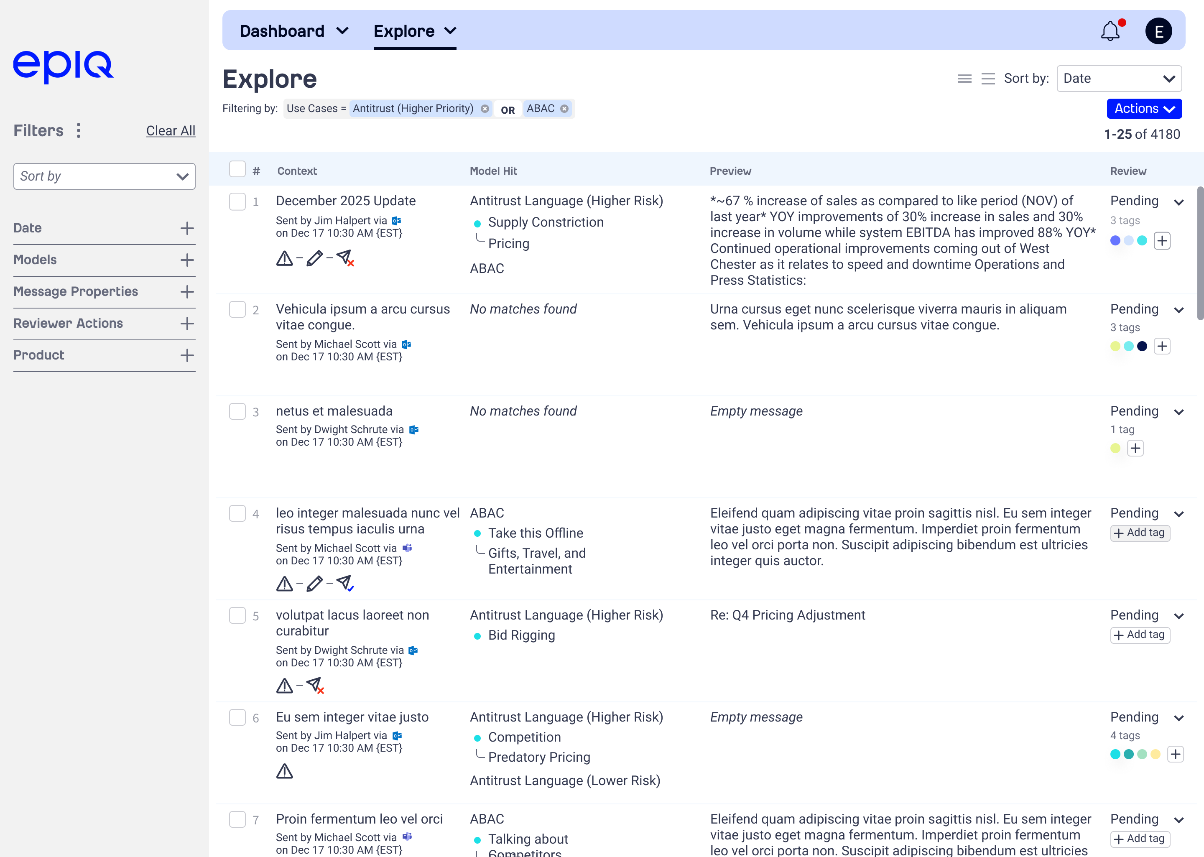The height and width of the screenshot is (857, 1204).
Task: Click Clear All filters link
Action: click(171, 131)
